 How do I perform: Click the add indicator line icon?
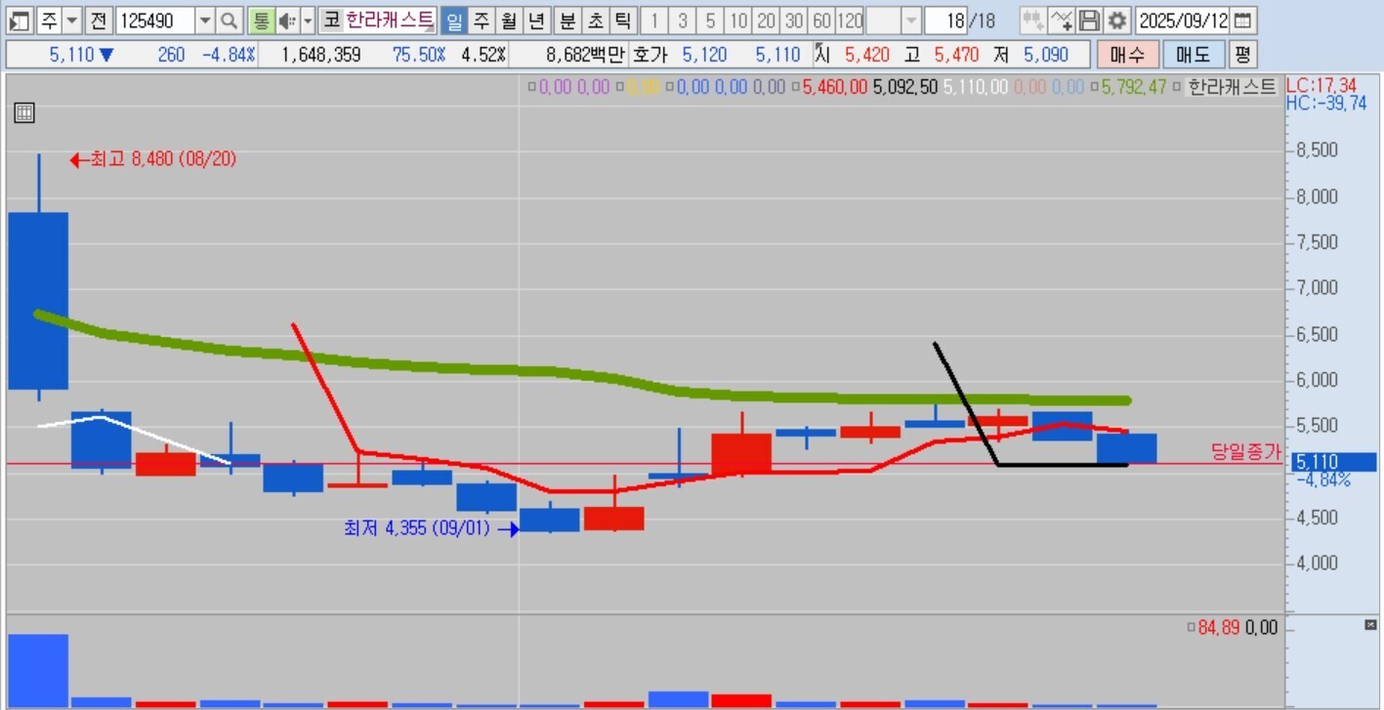pos(1062,21)
